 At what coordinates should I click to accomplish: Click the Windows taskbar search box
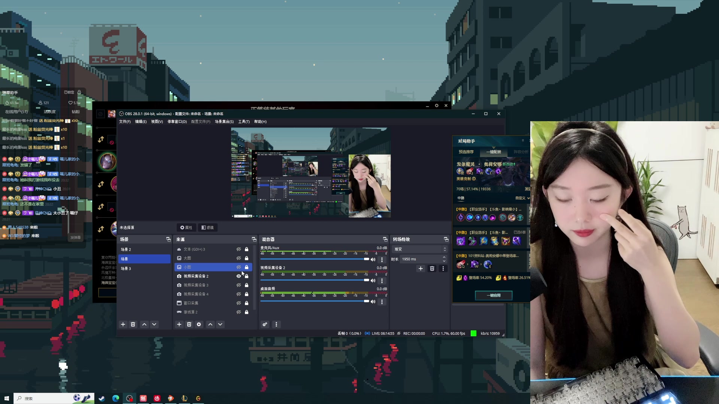coord(54,398)
